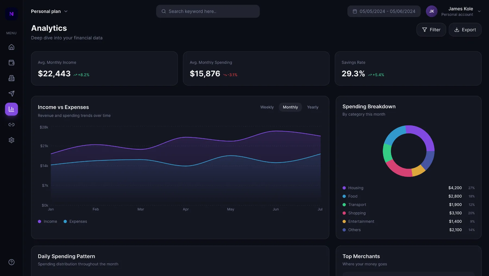Click the N app logo

[11, 14]
